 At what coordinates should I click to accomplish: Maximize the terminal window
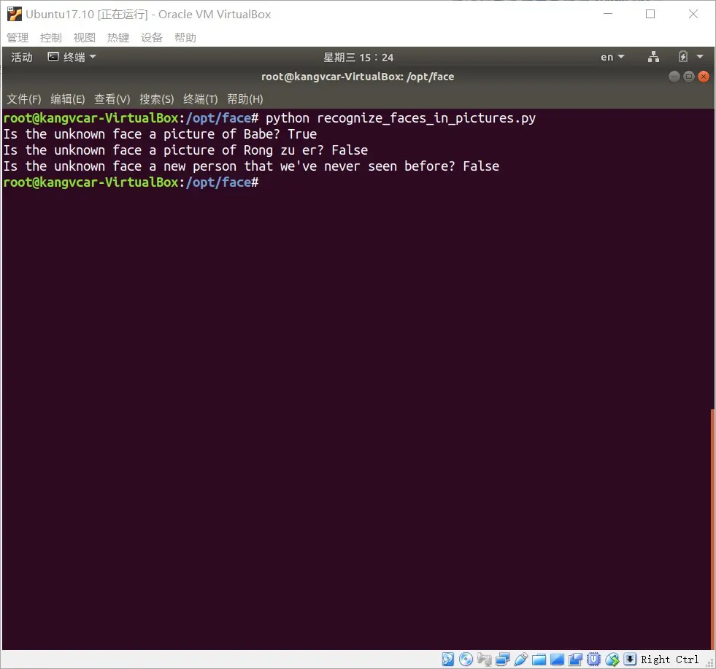coord(689,77)
